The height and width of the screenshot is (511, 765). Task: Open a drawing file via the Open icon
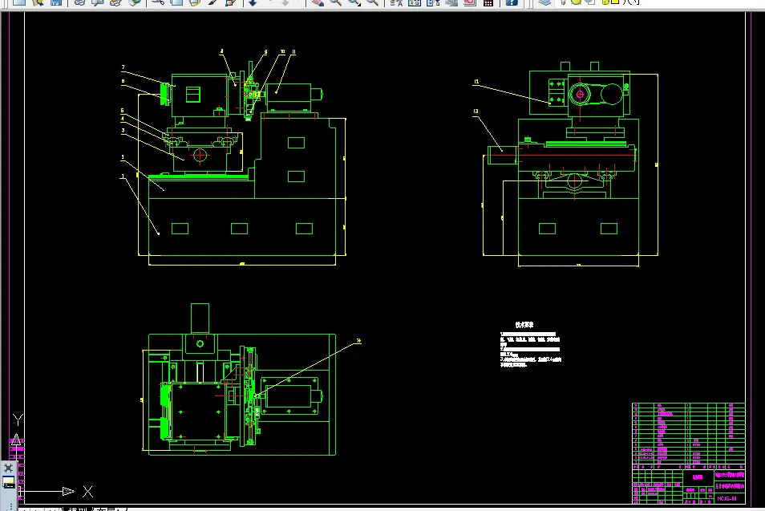click(x=38, y=2)
